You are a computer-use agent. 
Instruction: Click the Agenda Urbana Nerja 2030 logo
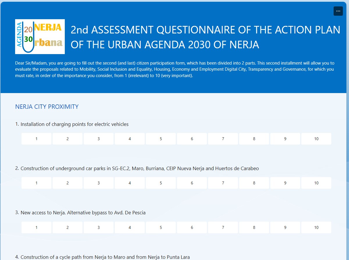[x=40, y=37]
